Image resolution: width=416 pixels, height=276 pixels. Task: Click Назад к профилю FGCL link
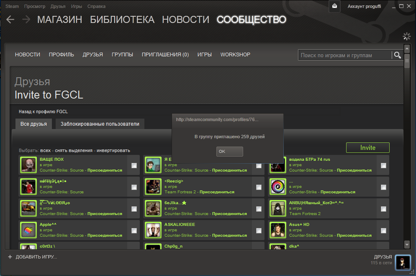pyautogui.click(x=43, y=111)
